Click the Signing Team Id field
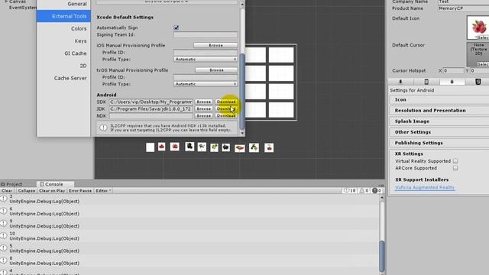489x275 pixels. tap(206, 34)
